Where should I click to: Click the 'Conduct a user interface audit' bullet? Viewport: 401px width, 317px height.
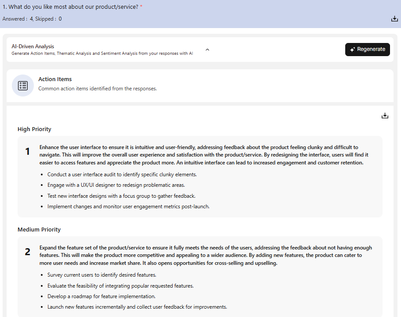tap(122, 175)
